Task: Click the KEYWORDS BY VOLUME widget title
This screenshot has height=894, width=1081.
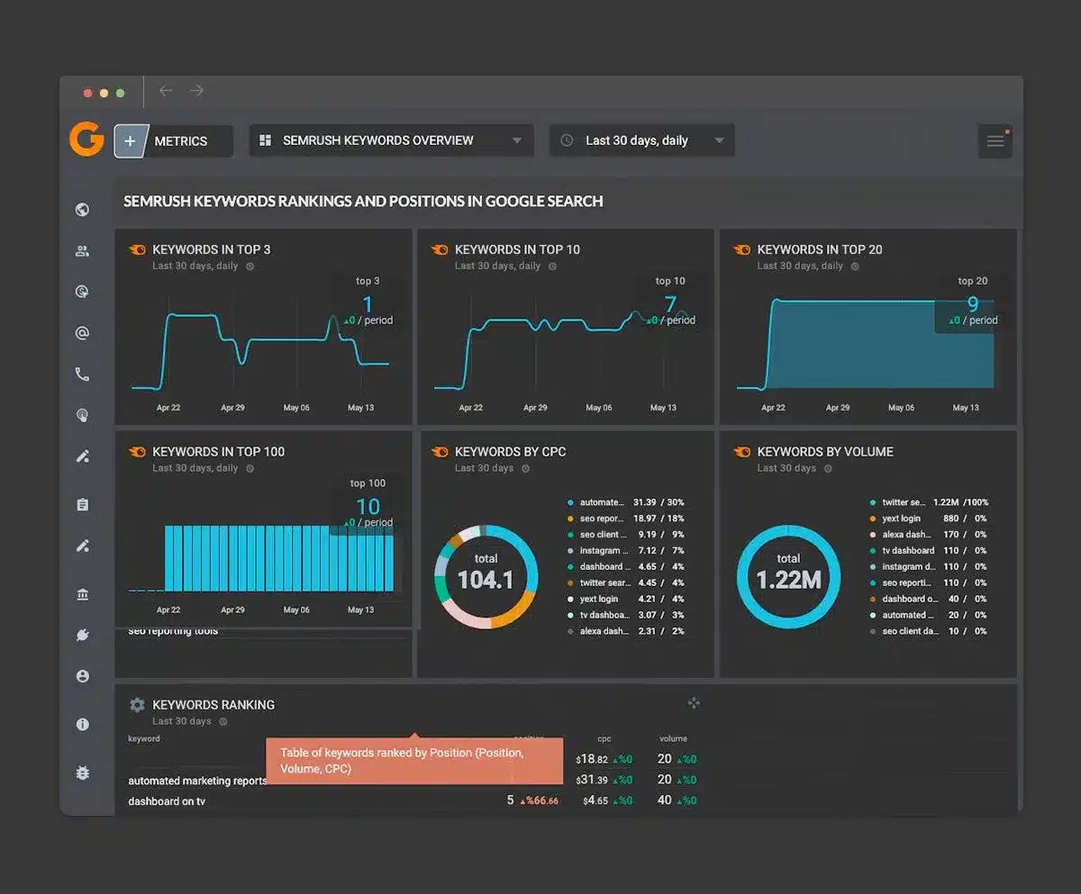Action: (x=825, y=452)
